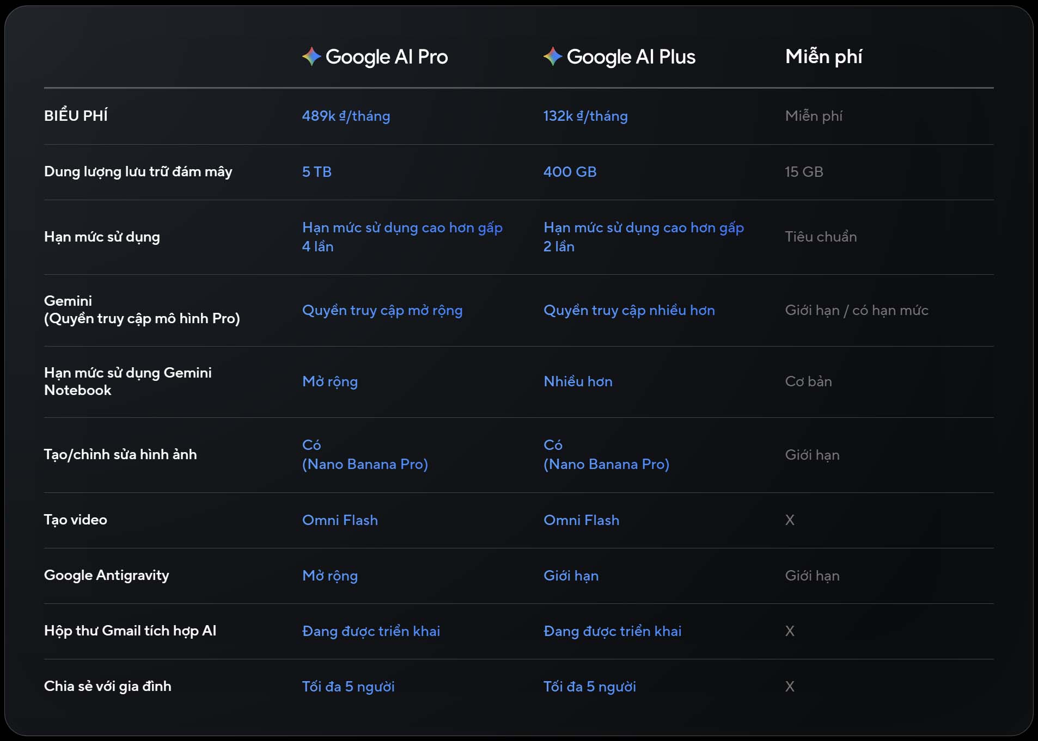Viewport: 1038px width, 741px height.
Task: Click the 'Tạo/chỉnh sửa hình ảnh' row label
Action: pyautogui.click(x=120, y=454)
